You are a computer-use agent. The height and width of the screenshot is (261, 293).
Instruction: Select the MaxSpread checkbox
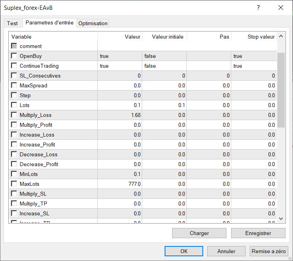[14, 85]
